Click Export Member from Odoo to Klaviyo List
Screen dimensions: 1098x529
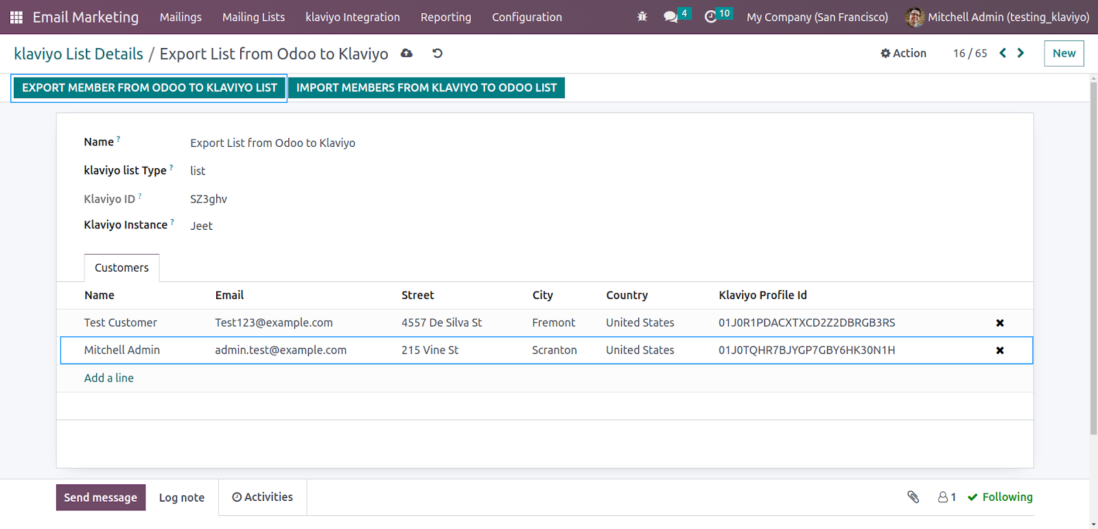pyautogui.click(x=150, y=88)
